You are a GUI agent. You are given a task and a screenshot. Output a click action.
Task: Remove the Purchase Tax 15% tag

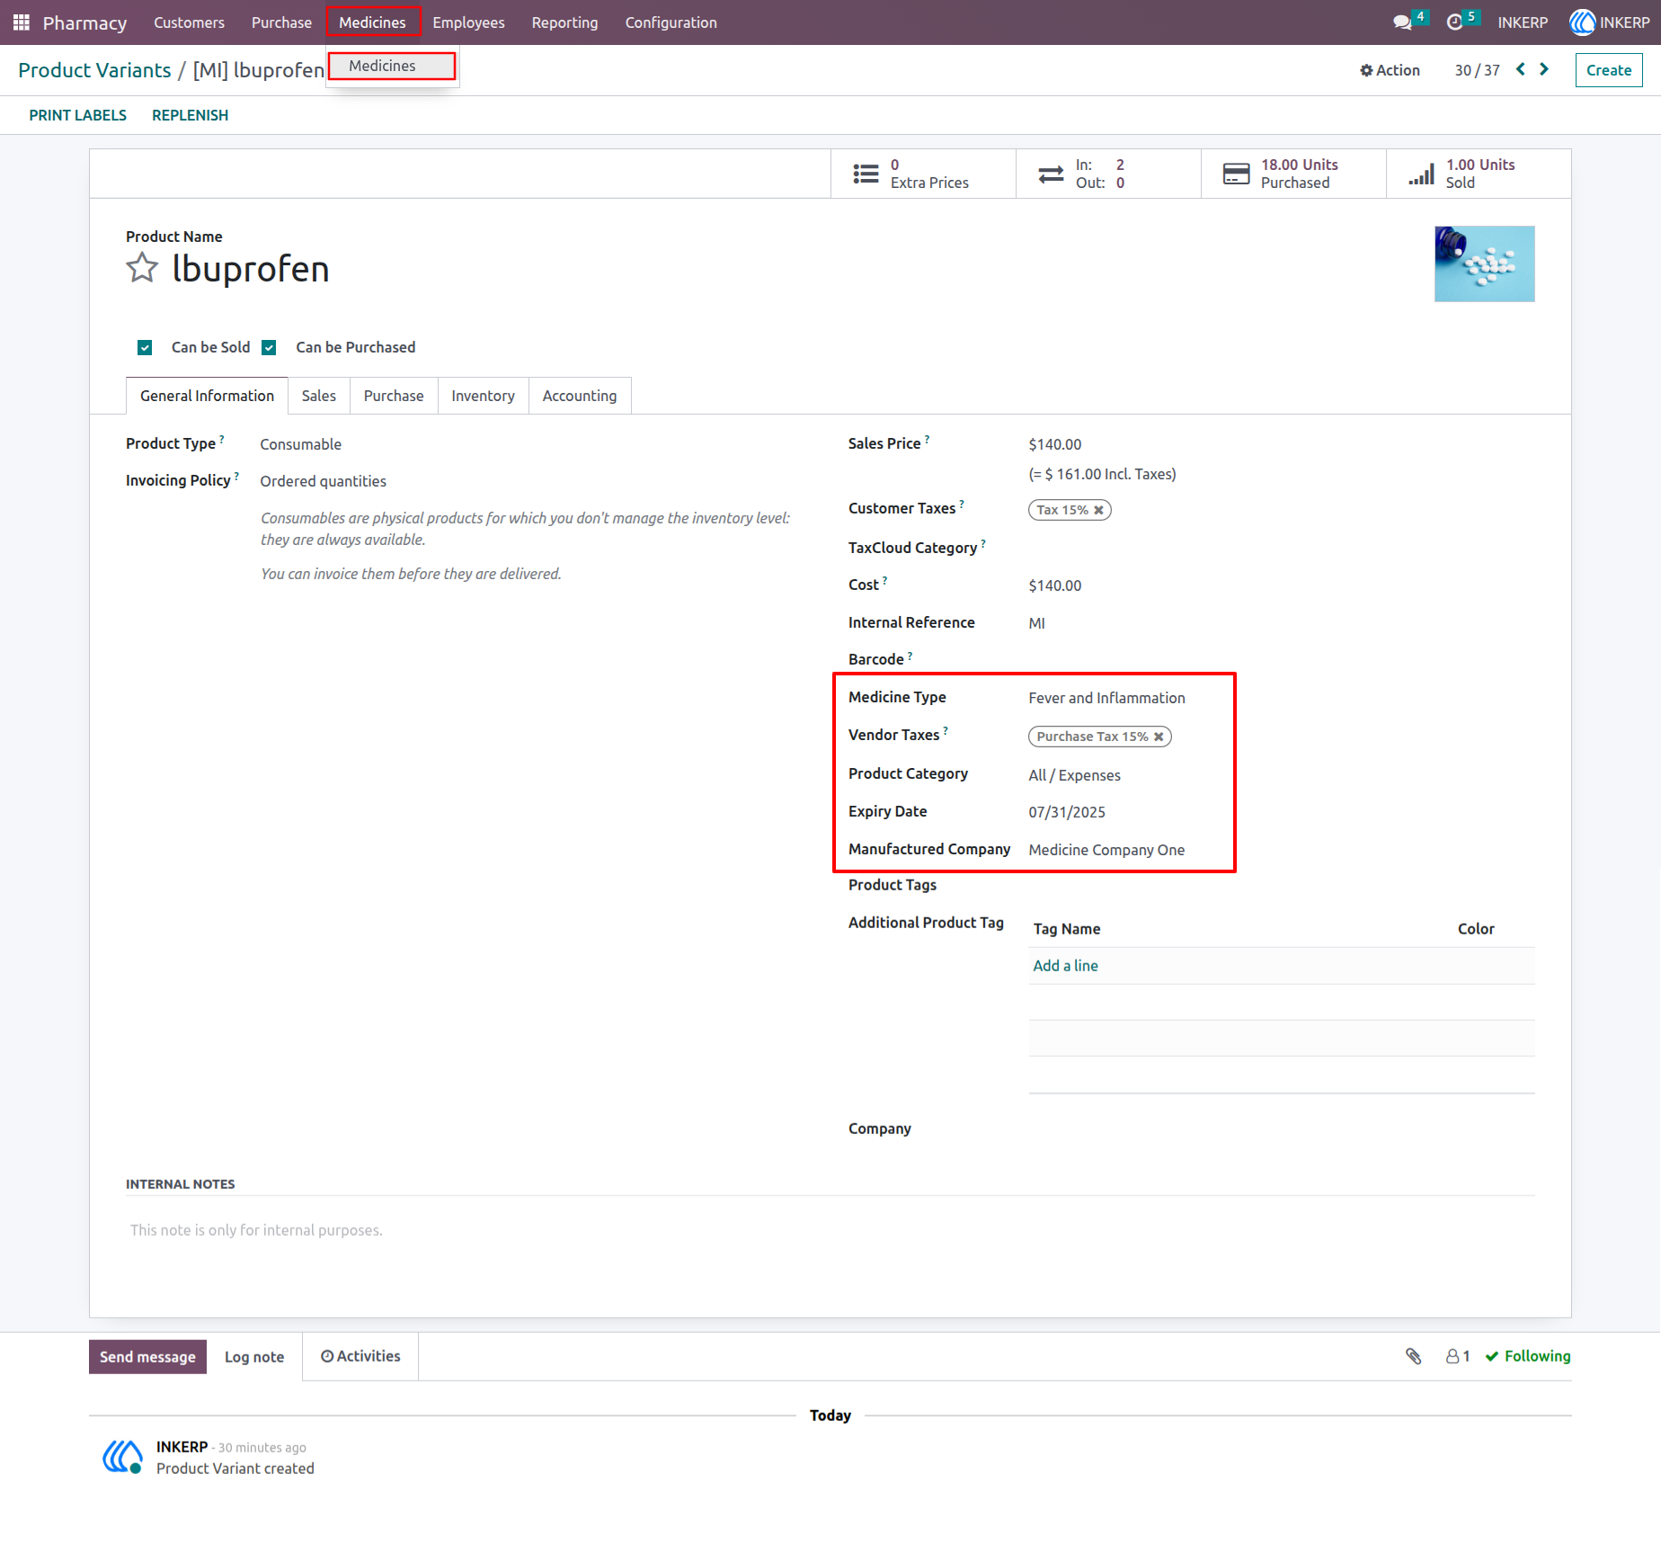(x=1159, y=737)
